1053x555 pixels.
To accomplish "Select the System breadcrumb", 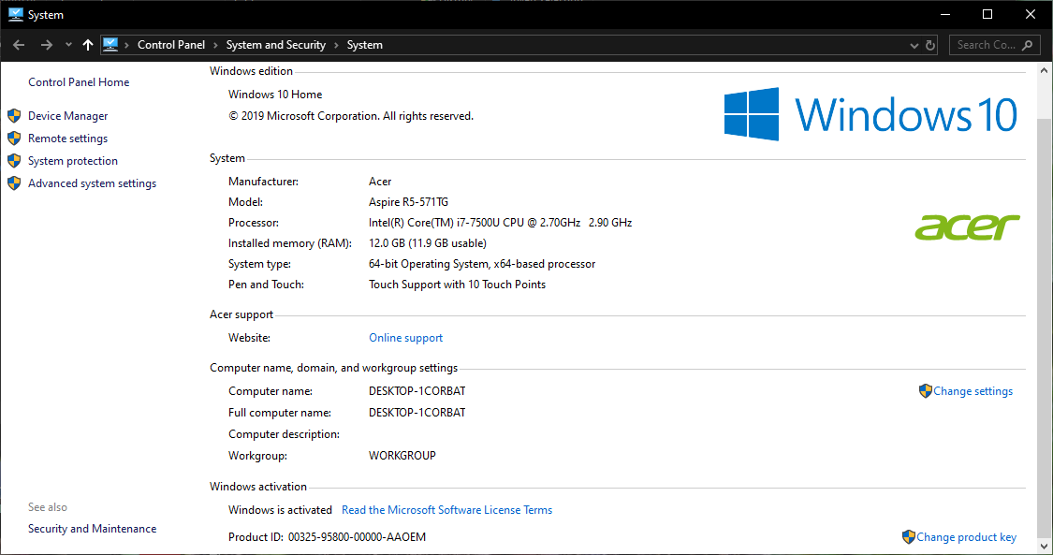I will tap(365, 45).
